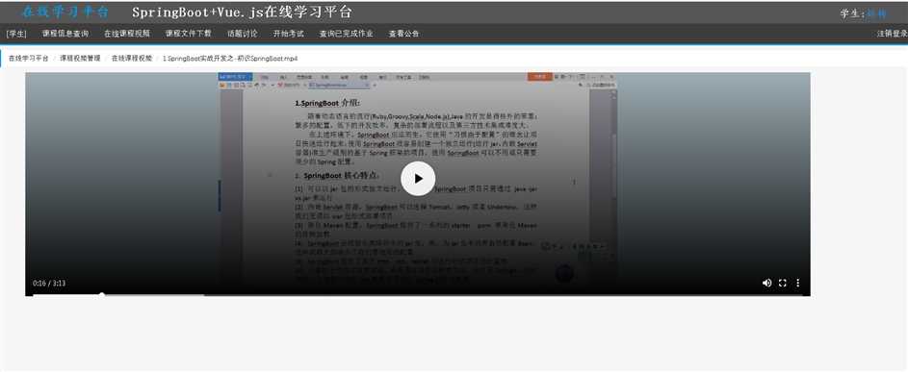
Task: Open 话题讨论 menu item
Action: coord(243,34)
